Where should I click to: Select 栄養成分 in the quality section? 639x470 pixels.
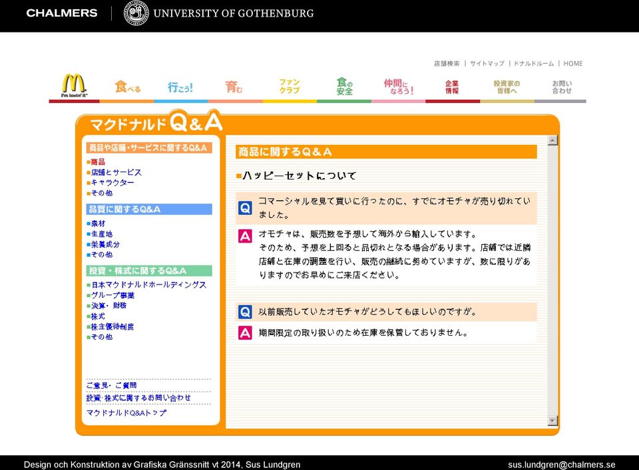[105, 244]
